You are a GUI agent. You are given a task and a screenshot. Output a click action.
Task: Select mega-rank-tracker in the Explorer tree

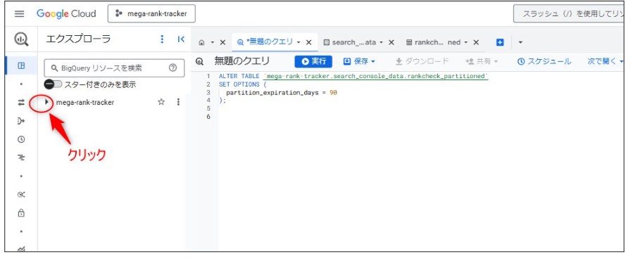[x=85, y=102]
